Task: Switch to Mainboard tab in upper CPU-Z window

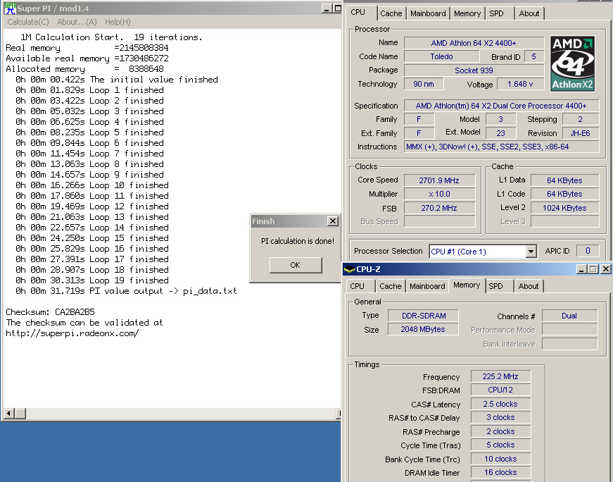Action: pos(428,13)
